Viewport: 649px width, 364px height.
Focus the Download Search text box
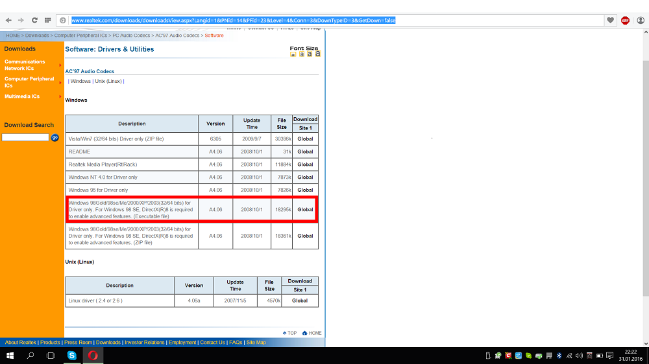pos(25,137)
